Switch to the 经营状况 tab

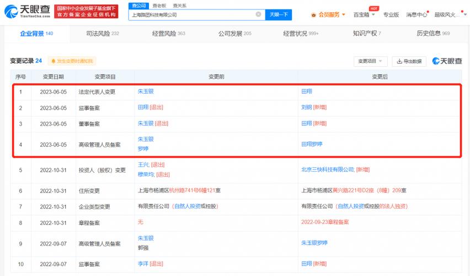[x=301, y=34]
